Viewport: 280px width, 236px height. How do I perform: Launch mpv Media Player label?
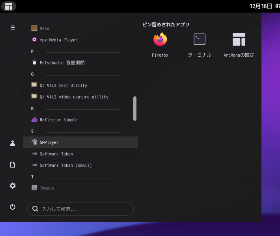click(59, 40)
